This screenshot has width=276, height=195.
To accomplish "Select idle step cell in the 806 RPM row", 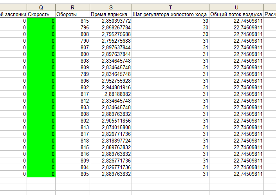I will click(170, 81).
